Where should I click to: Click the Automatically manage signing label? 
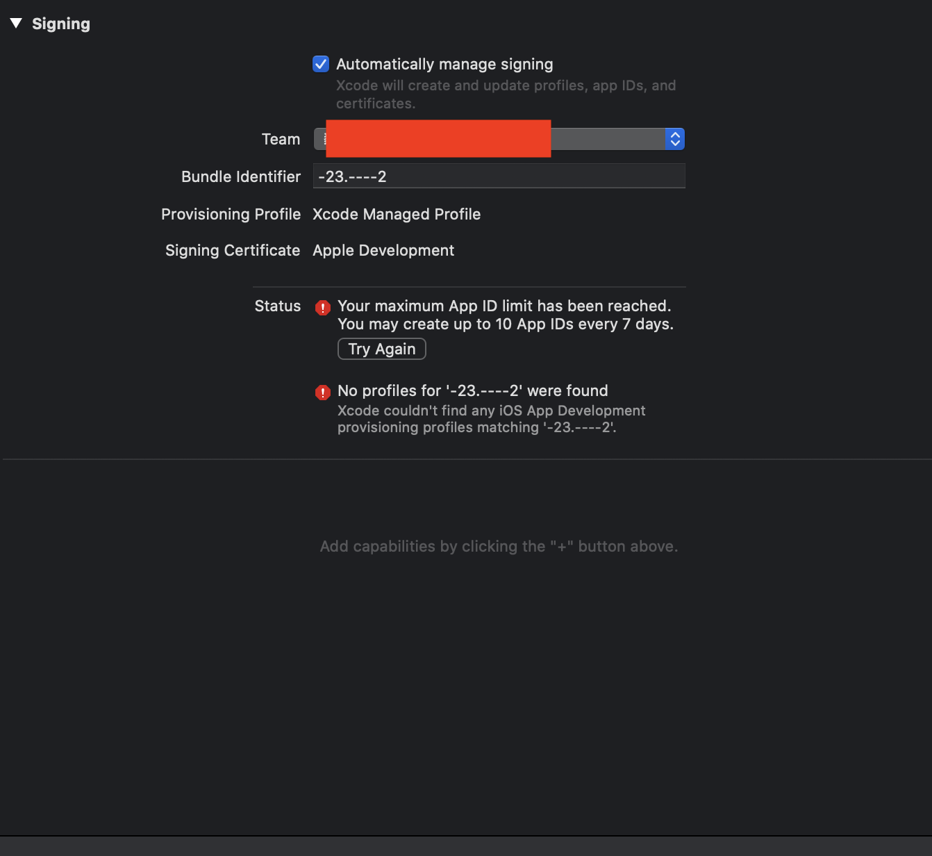444,64
